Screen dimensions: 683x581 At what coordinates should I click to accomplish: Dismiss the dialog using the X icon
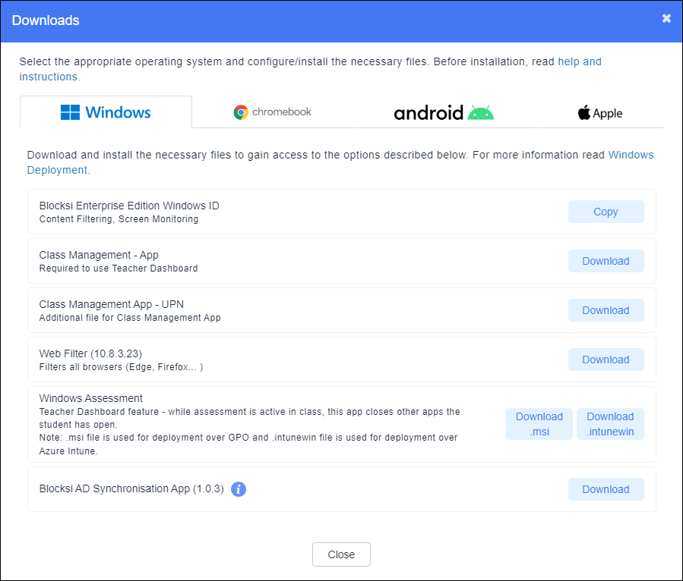tap(666, 18)
